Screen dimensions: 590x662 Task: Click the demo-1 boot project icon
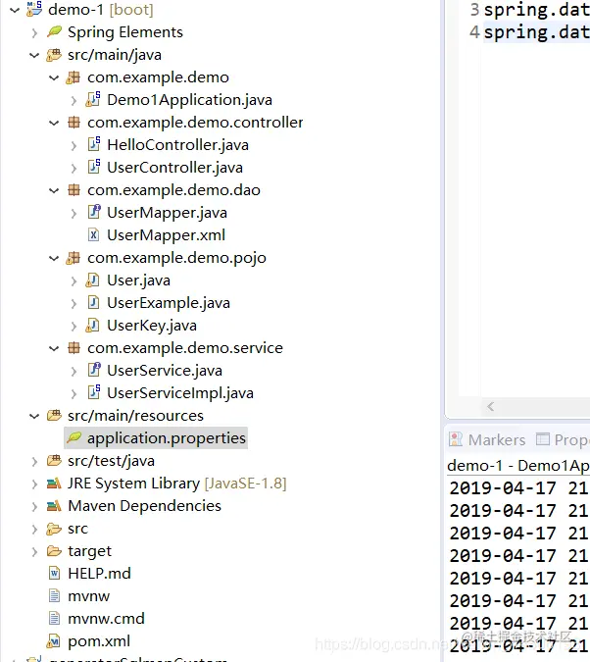point(34,9)
